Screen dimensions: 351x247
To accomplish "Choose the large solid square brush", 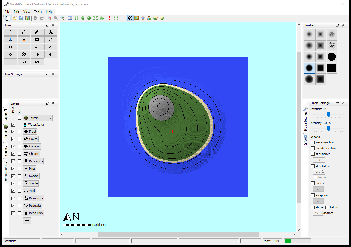I will tap(332, 68).
